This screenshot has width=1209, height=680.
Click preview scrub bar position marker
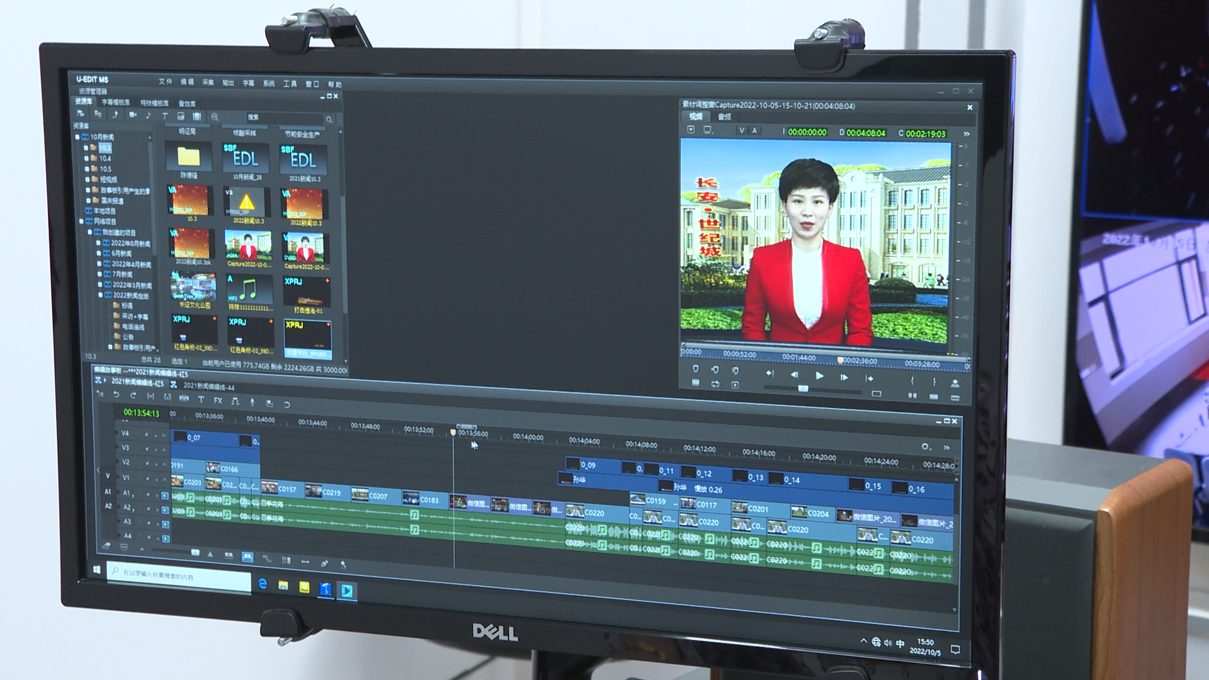840,360
